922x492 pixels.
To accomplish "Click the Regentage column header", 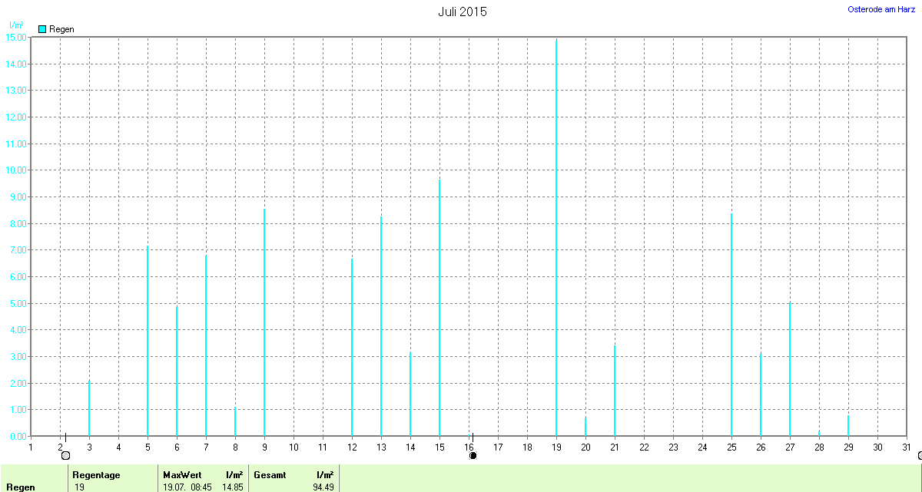I will pos(96,475).
